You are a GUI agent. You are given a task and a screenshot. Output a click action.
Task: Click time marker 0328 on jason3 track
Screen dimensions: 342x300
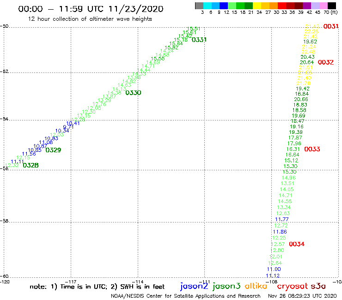click(31, 165)
